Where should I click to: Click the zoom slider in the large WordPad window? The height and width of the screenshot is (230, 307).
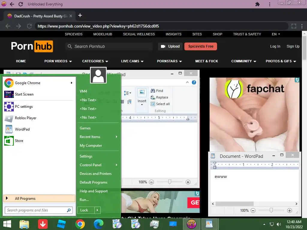(170, 182)
